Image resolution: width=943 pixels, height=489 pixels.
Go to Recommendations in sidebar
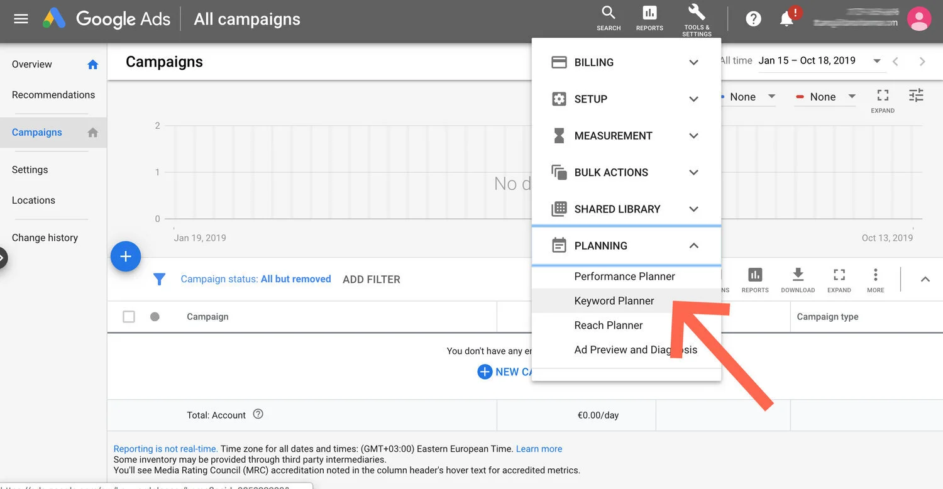(x=53, y=95)
